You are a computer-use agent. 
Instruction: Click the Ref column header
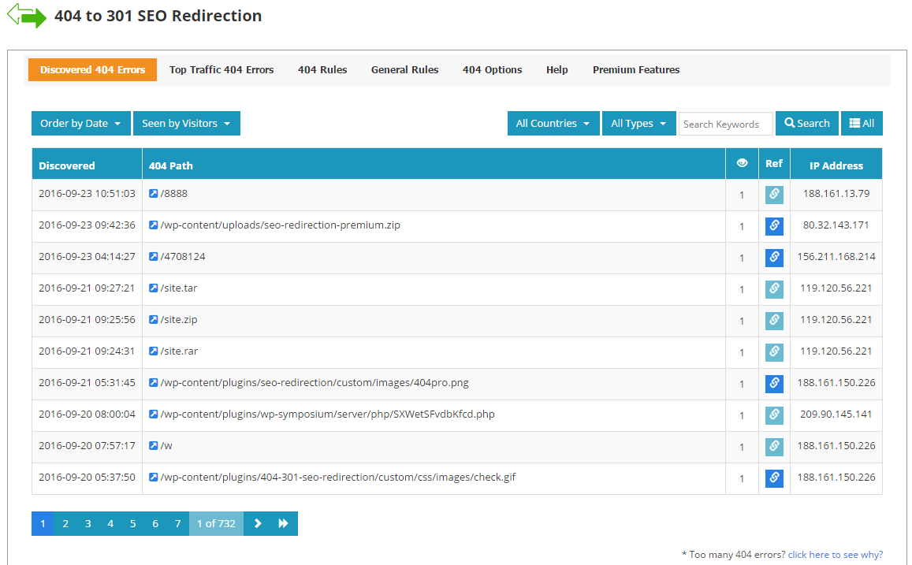(x=774, y=163)
